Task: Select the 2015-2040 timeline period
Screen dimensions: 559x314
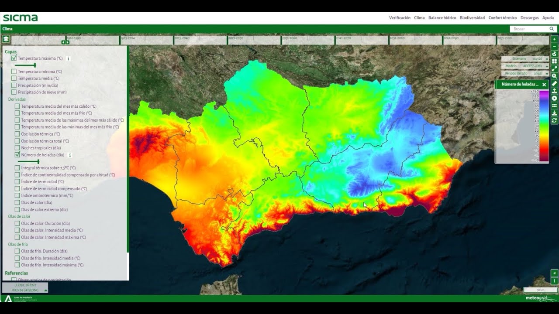Action: 200,40
